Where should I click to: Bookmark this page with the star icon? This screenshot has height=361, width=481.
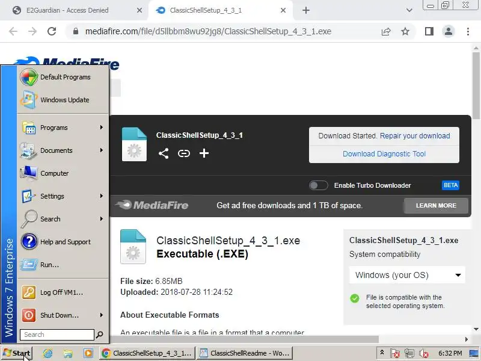coord(405,31)
